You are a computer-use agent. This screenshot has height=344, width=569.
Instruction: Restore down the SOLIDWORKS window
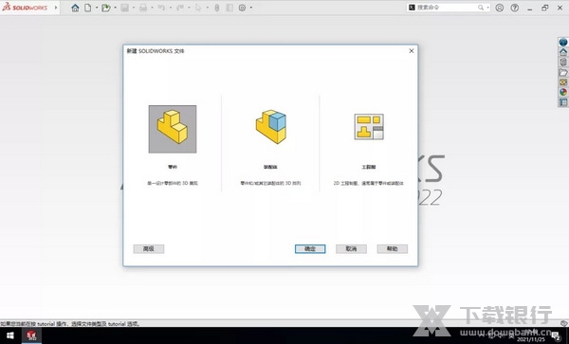point(544,8)
